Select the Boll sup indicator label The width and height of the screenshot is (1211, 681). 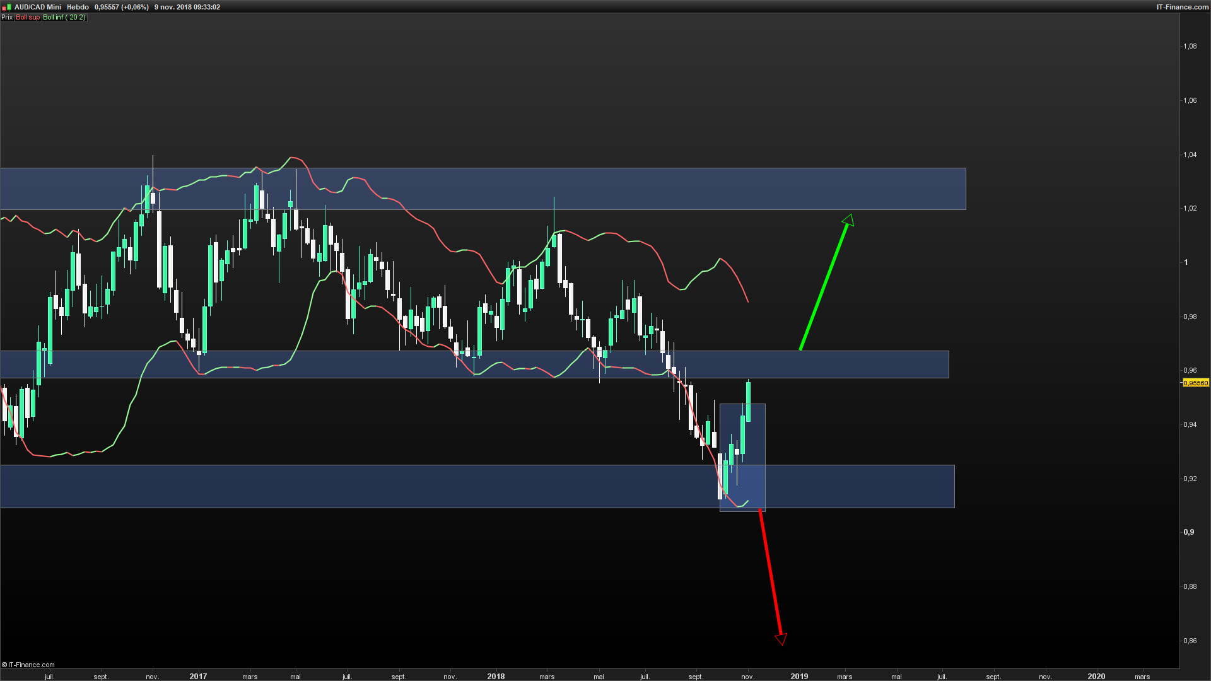[x=28, y=18]
